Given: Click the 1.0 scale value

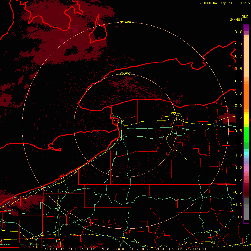Looking at the screenshot, I should pos(238,167).
